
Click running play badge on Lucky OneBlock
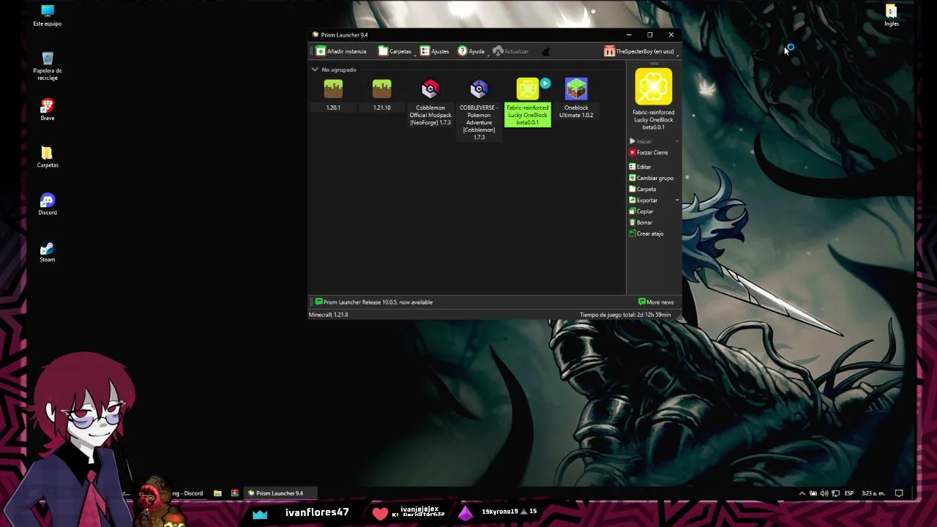pos(545,83)
